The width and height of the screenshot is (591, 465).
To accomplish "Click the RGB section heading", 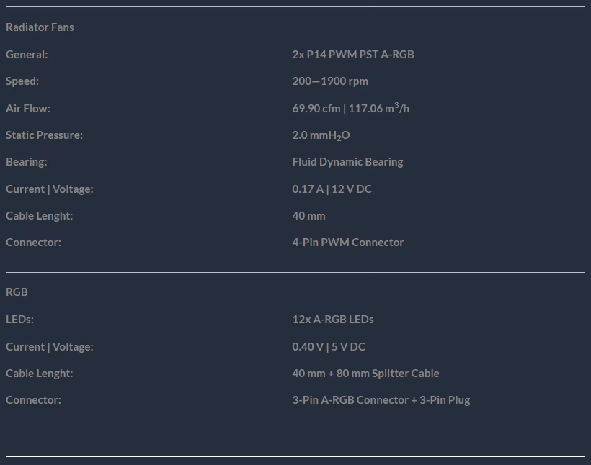I will coord(17,292).
